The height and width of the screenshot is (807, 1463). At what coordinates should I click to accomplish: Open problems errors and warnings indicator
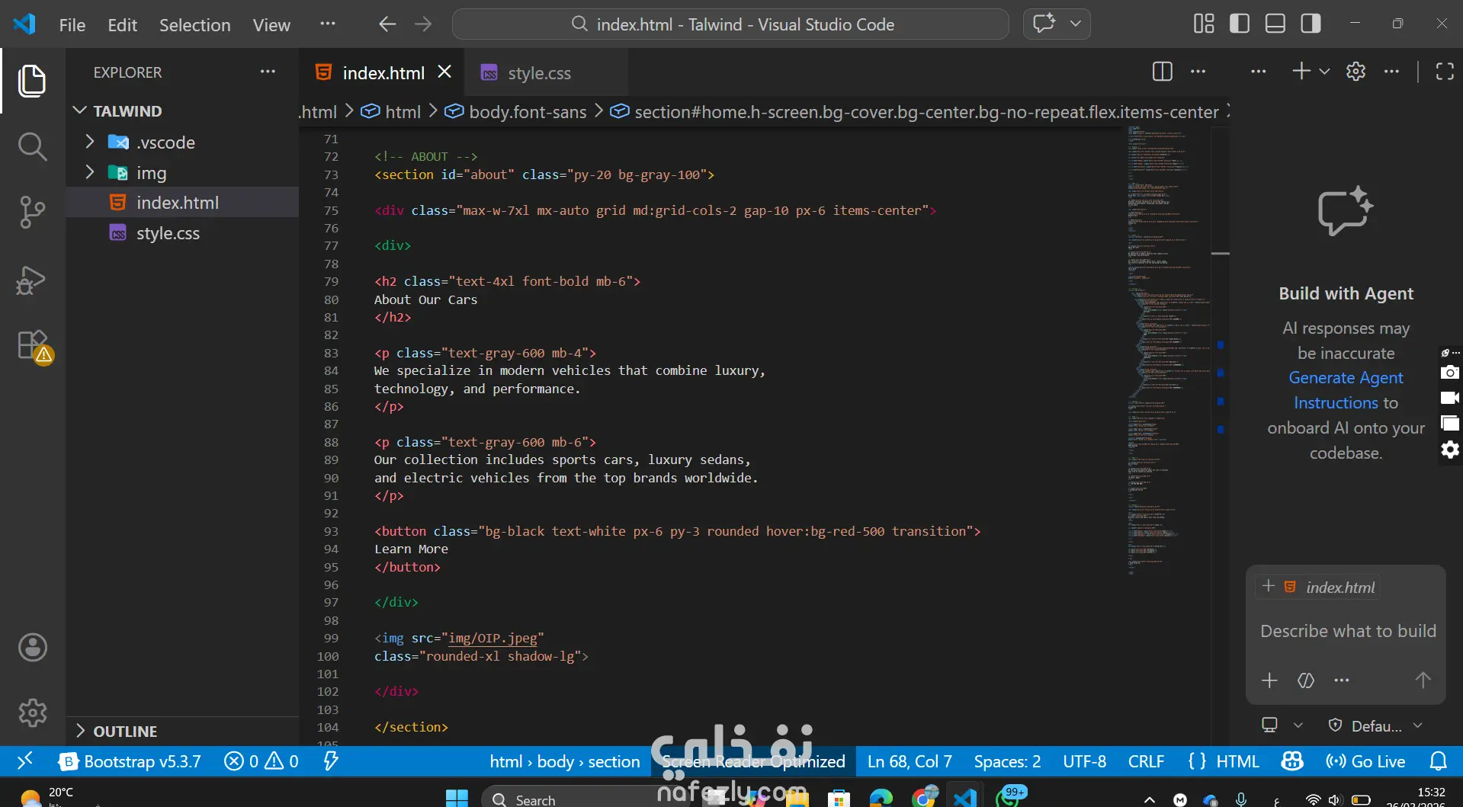pyautogui.click(x=261, y=761)
